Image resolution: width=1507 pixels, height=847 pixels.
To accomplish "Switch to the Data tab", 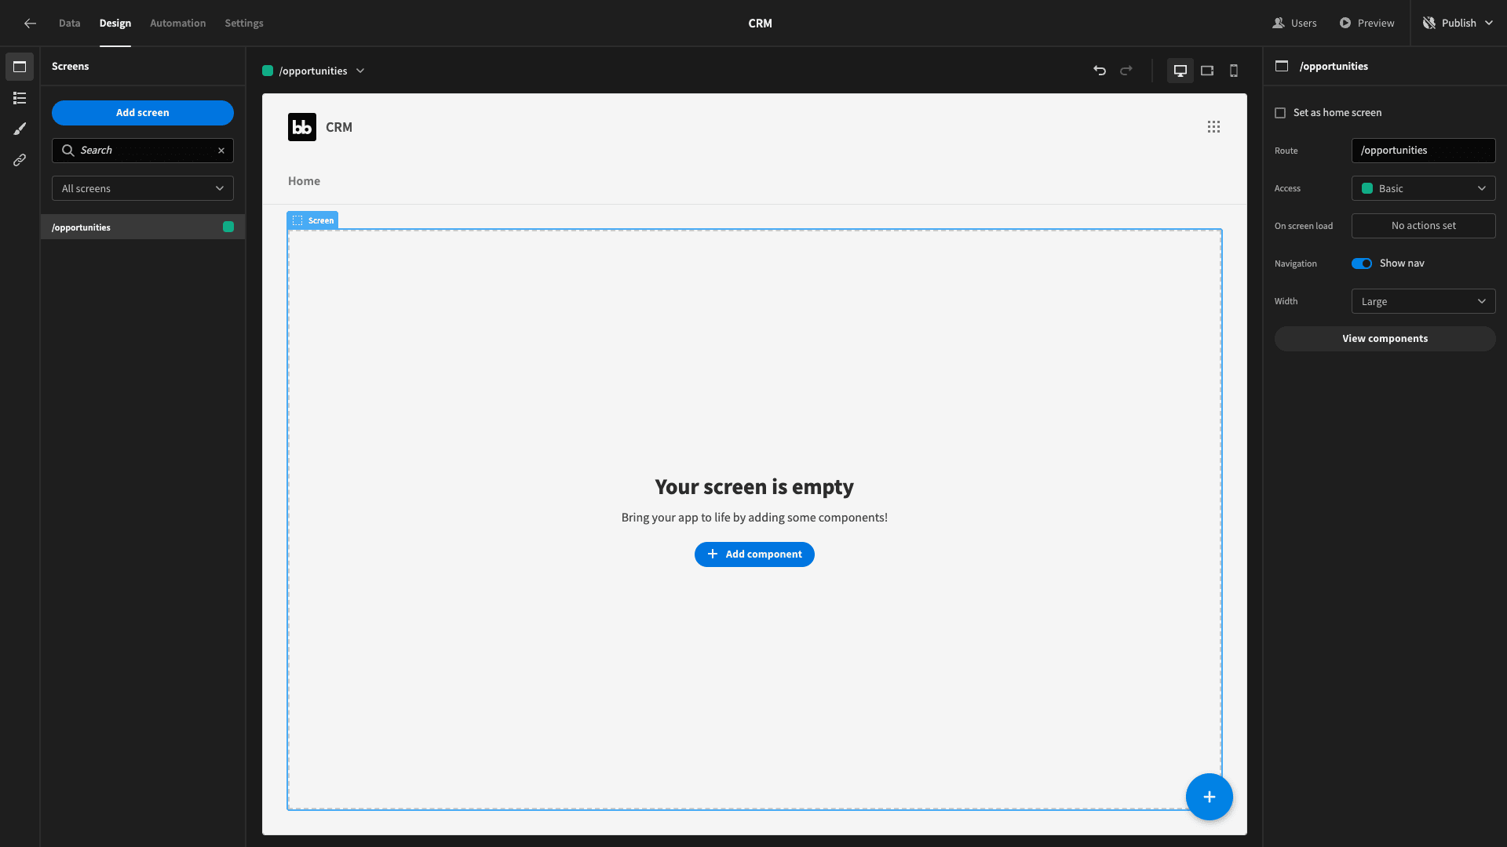I will coord(69,24).
